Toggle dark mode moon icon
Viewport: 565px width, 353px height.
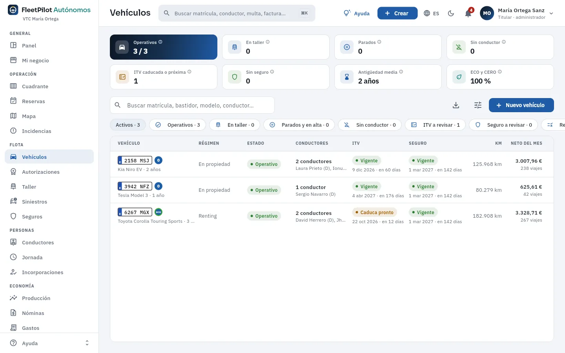(x=451, y=13)
